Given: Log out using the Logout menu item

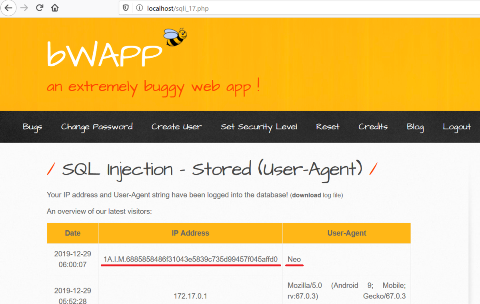Looking at the screenshot, I should [457, 127].
